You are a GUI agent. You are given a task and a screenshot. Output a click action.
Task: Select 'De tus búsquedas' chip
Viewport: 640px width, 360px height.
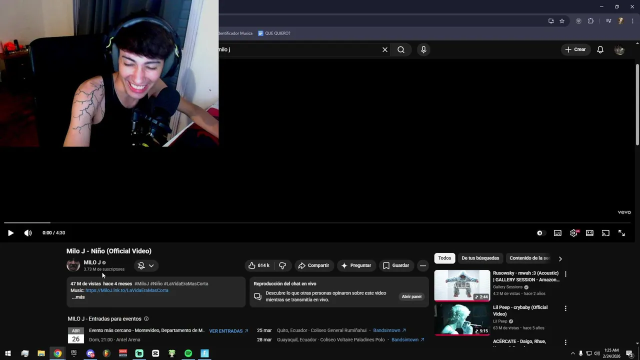(480, 258)
